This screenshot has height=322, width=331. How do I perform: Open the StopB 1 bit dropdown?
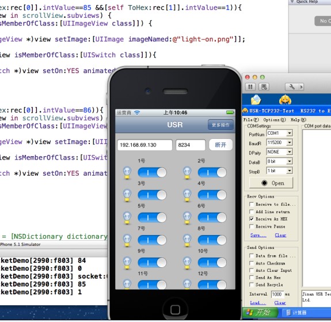pyautogui.click(x=290, y=171)
